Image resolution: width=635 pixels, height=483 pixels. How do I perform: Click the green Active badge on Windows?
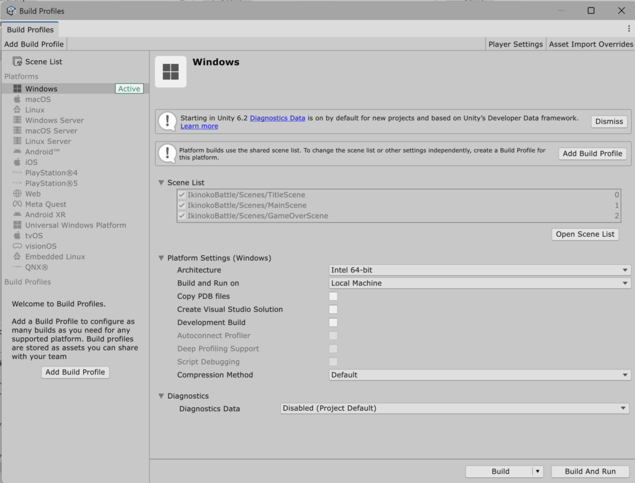129,89
